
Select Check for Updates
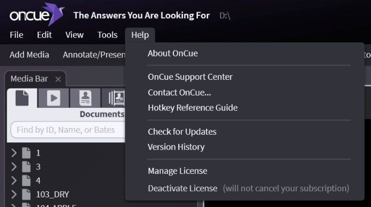182,132
